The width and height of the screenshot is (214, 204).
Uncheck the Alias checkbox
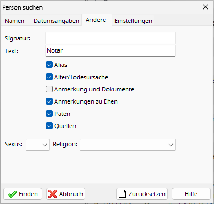49,65
